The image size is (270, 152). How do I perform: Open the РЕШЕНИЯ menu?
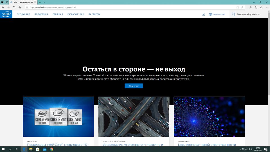point(58,14)
